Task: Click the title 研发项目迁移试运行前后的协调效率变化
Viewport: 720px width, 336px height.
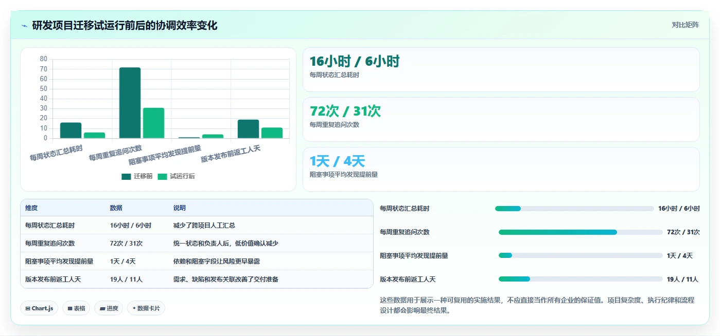Action: (125, 25)
